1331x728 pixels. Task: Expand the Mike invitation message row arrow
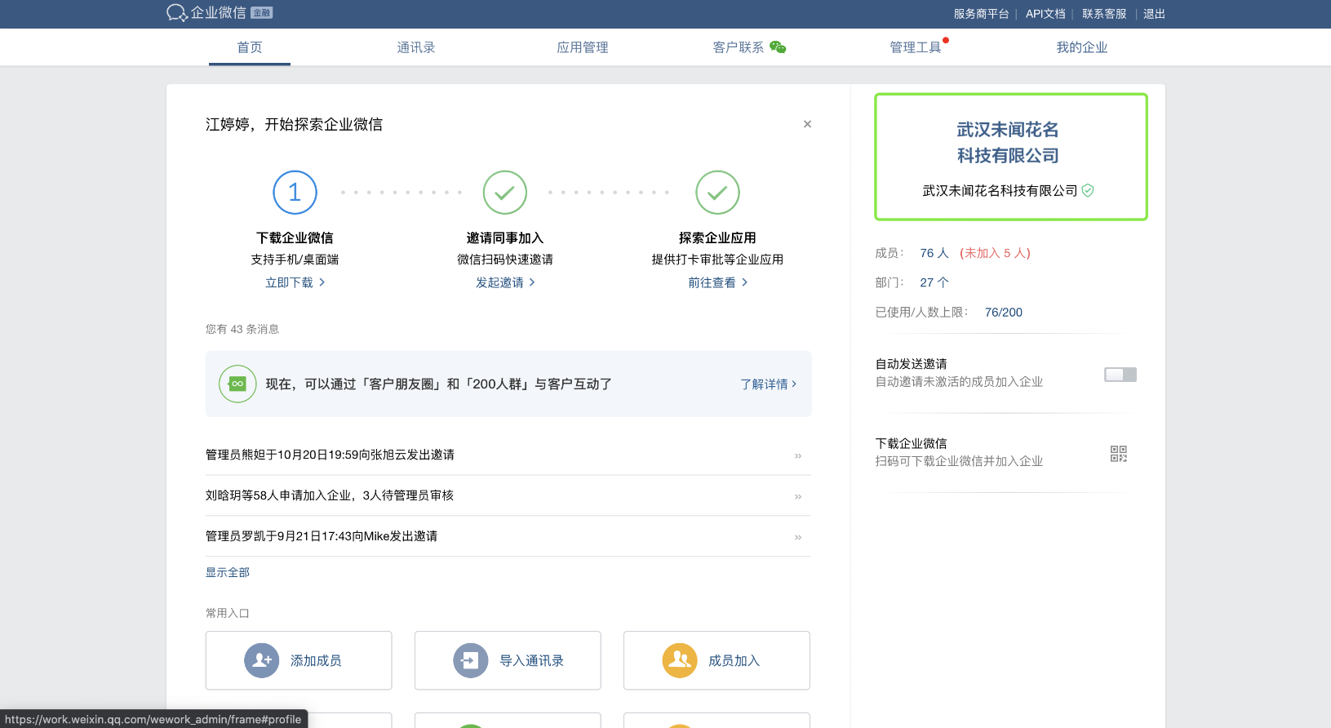pyautogui.click(x=798, y=537)
